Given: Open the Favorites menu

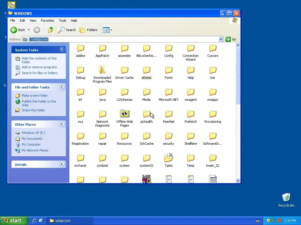Looking at the screenshot, I should pos(47,21).
